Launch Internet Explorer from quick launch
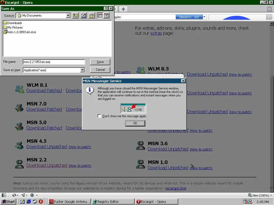Image resolution: width=274 pixels, height=205 pixels. click(29, 202)
